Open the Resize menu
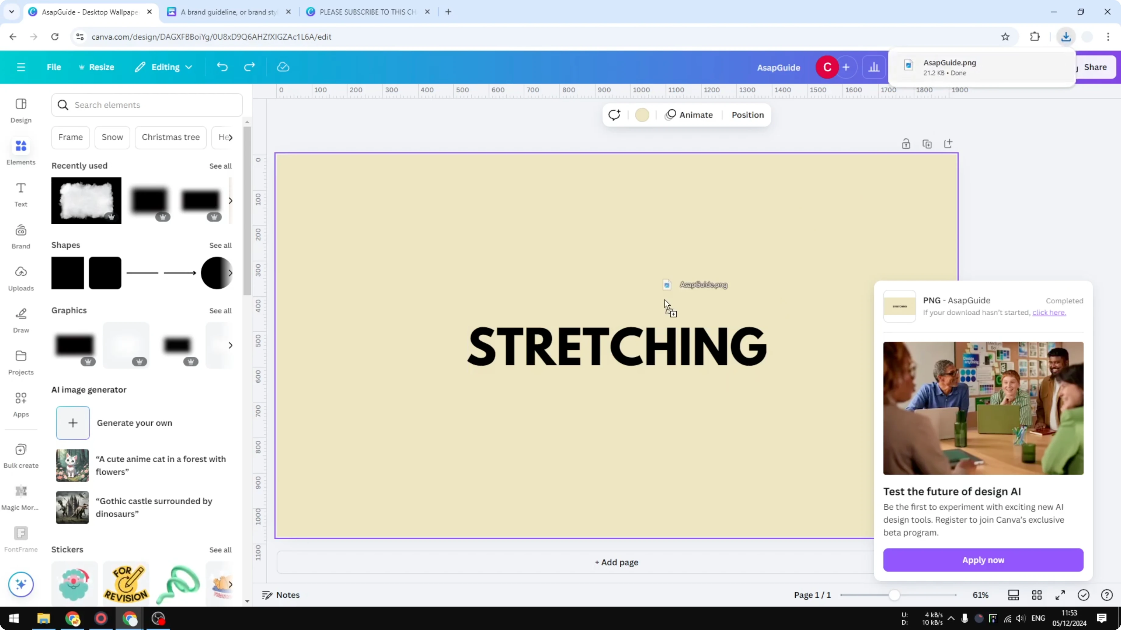Screen dimensions: 1121x630 96,67
